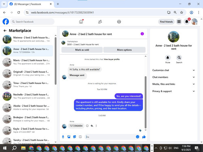Image resolution: width=203 pixels, height=152 pixels.
Task: Open the purple conversation info icon
Action: [x=142, y=34]
